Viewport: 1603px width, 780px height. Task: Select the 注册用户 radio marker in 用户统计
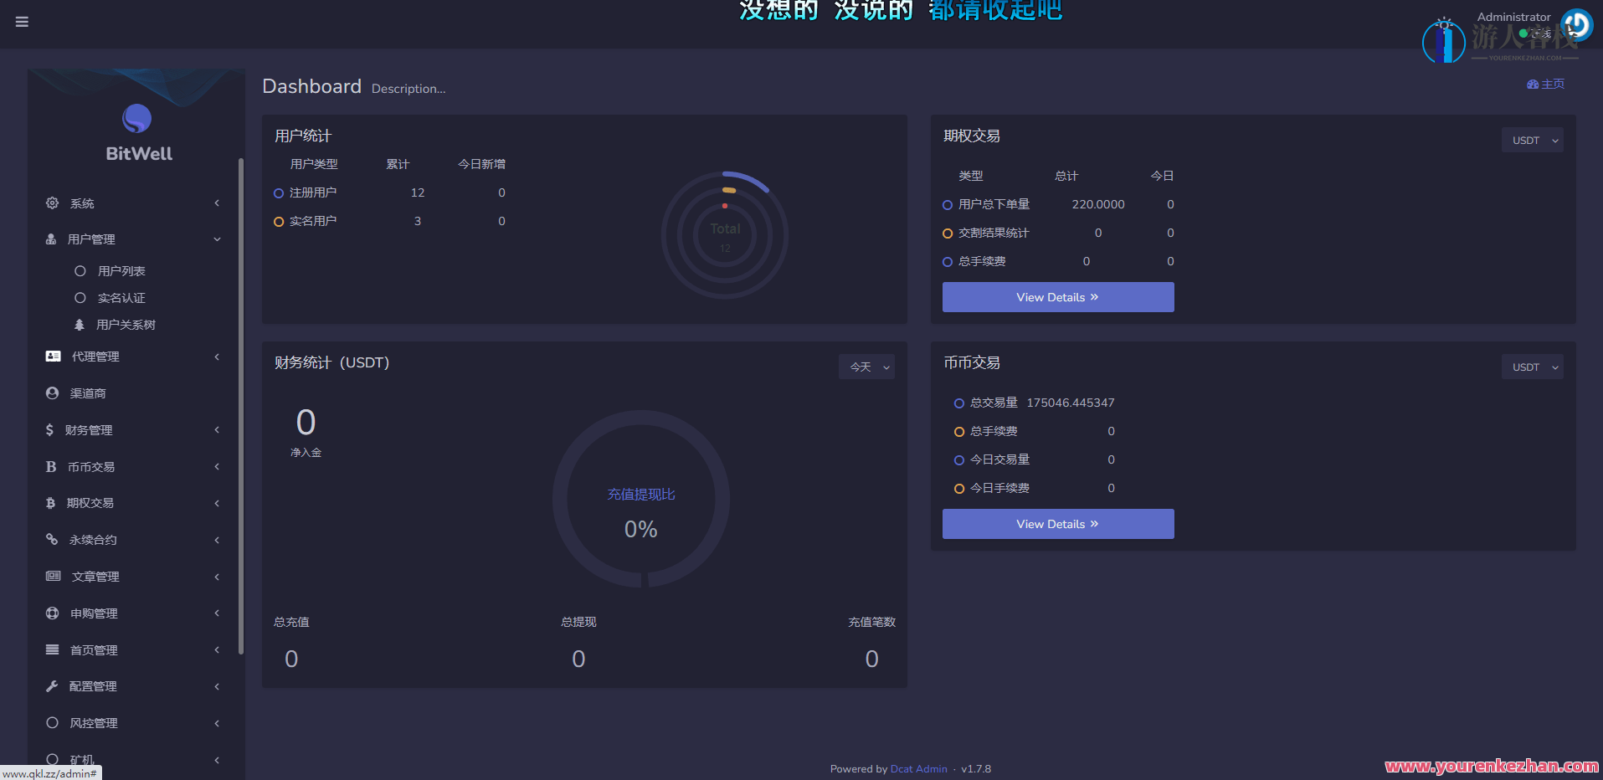pos(279,192)
